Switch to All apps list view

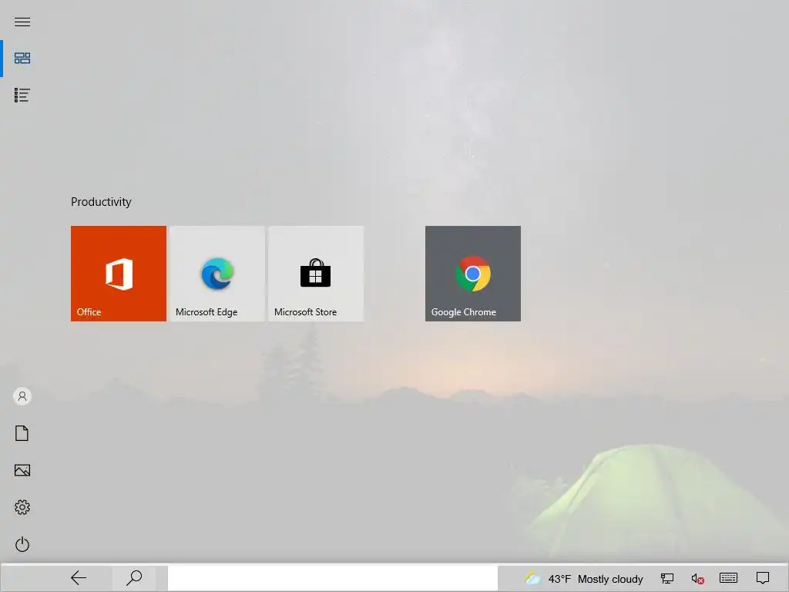22,95
